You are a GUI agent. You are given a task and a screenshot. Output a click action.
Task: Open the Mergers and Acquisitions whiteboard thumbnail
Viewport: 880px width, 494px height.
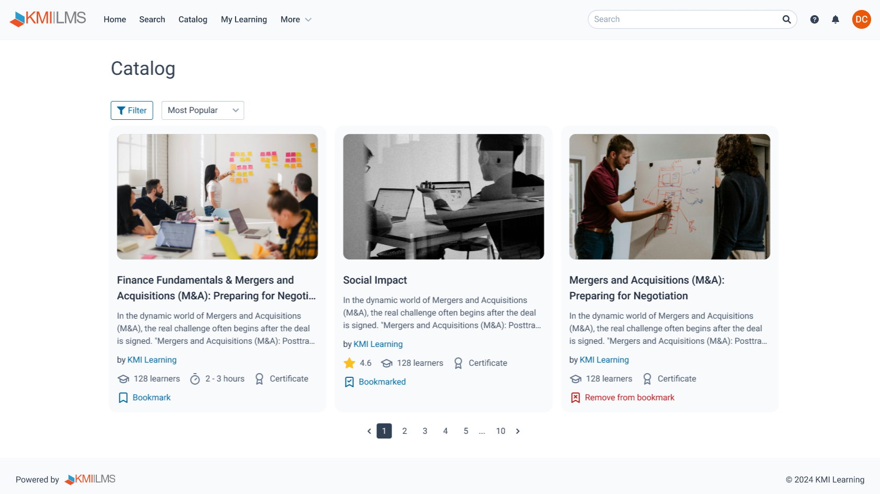click(670, 197)
